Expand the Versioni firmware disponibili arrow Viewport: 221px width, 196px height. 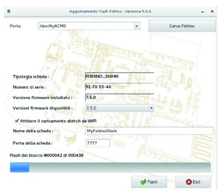pos(151,108)
